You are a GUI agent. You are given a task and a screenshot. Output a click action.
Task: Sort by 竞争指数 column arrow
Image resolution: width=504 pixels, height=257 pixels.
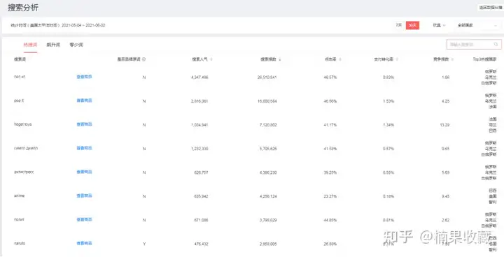(x=452, y=59)
